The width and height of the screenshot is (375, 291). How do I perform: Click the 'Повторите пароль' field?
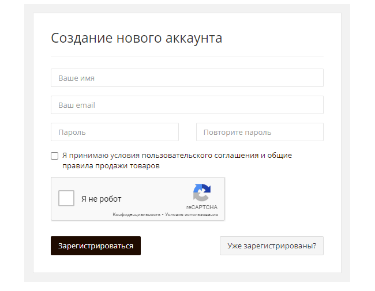[x=260, y=132]
